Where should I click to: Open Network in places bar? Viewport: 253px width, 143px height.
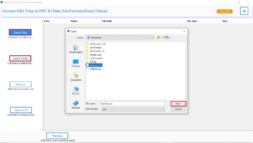pyautogui.click(x=76, y=105)
